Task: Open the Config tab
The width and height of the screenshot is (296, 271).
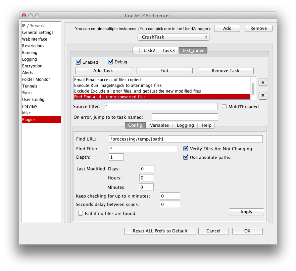Action: [x=135, y=125]
